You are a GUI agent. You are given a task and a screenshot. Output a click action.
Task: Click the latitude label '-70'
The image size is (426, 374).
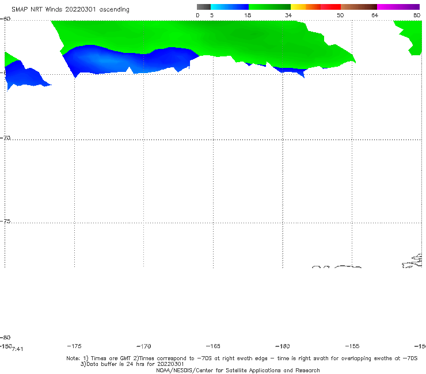[5, 138]
